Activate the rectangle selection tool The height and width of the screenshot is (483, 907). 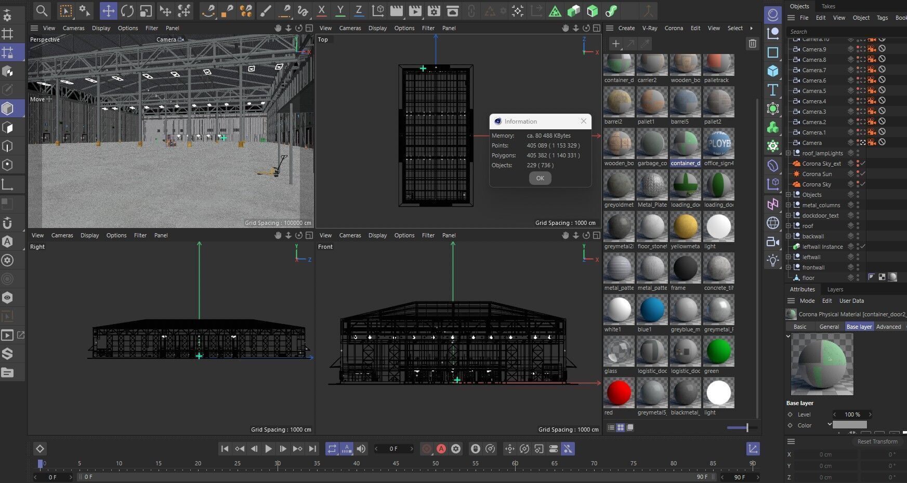[x=66, y=10]
